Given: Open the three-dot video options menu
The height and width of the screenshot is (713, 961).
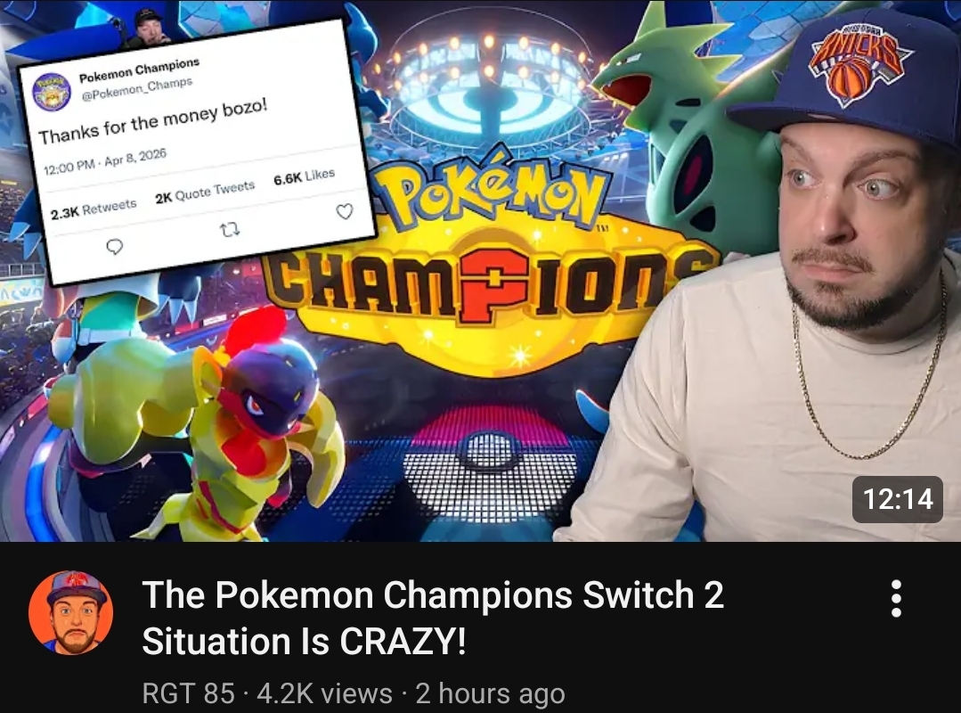Looking at the screenshot, I should click(x=895, y=598).
